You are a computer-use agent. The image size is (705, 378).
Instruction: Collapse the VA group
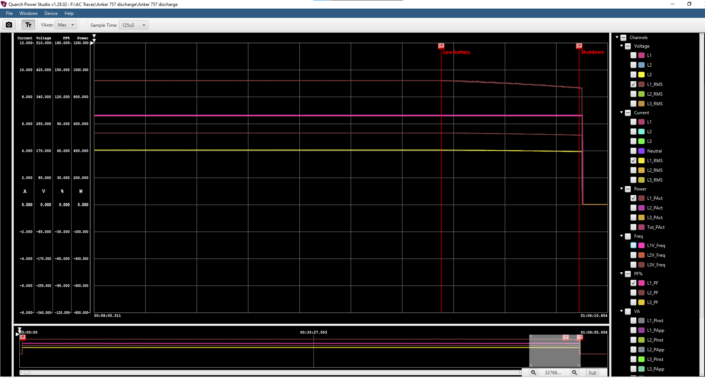(x=621, y=311)
